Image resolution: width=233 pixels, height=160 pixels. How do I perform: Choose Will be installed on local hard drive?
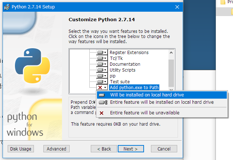(162, 95)
